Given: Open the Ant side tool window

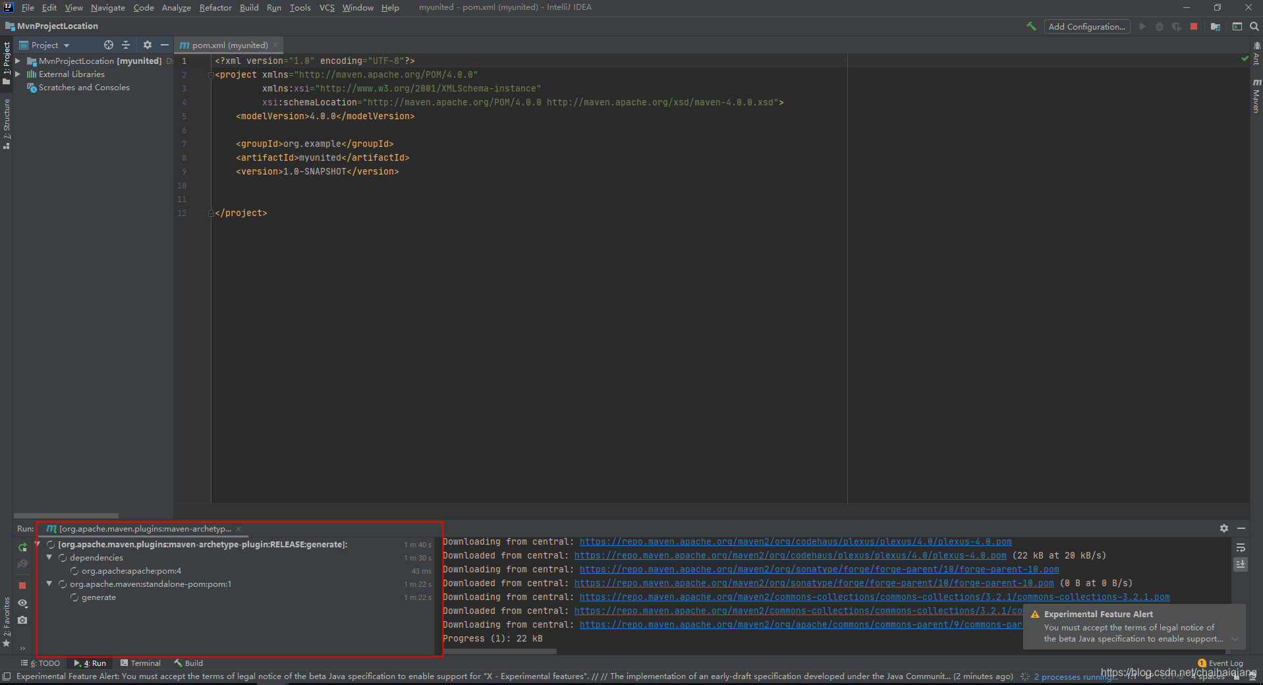Looking at the screenshot, I should 1256,53.
